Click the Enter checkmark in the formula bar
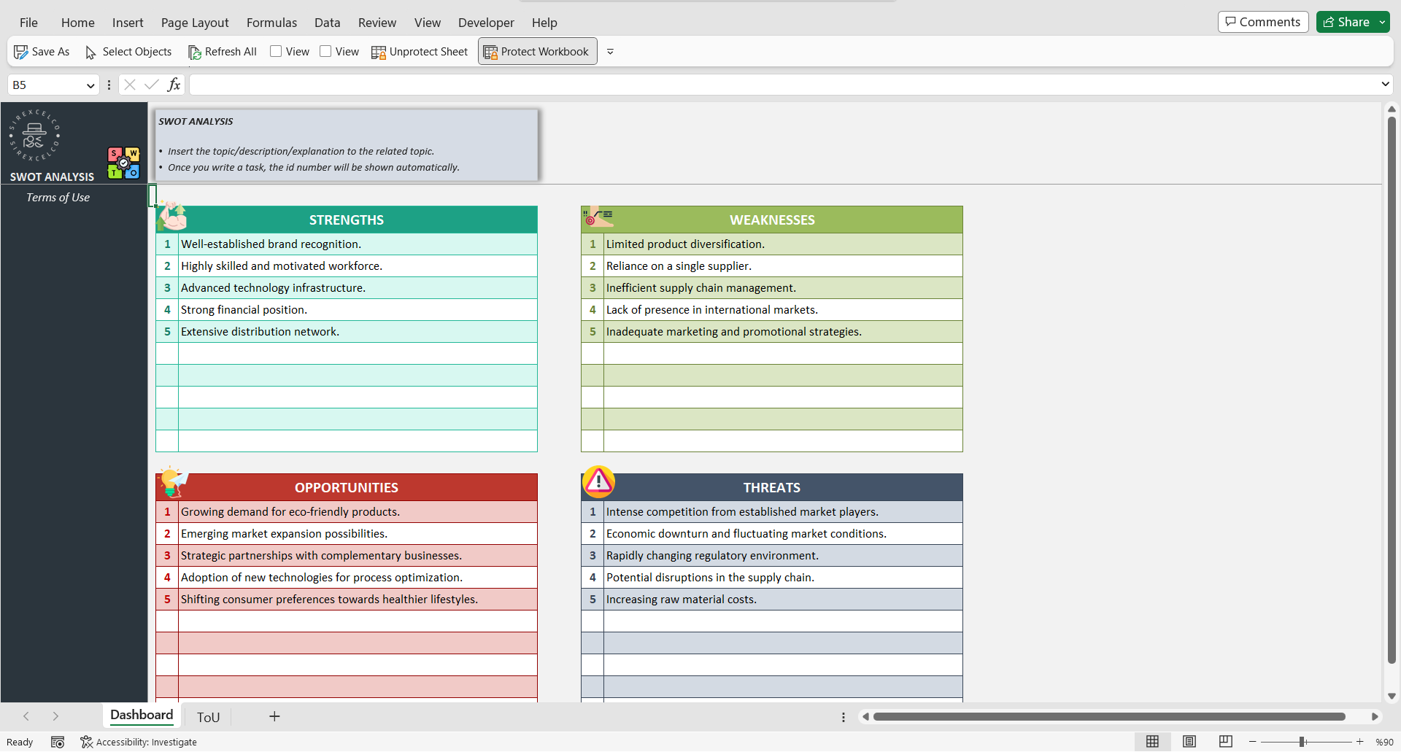 click(x=152, y=85)
